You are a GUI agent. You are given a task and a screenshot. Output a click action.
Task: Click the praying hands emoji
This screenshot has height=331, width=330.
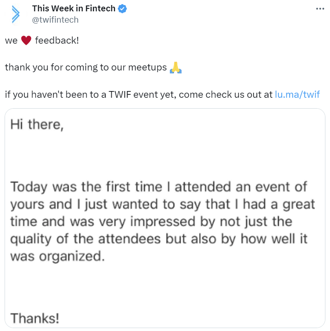pos(176,68)
